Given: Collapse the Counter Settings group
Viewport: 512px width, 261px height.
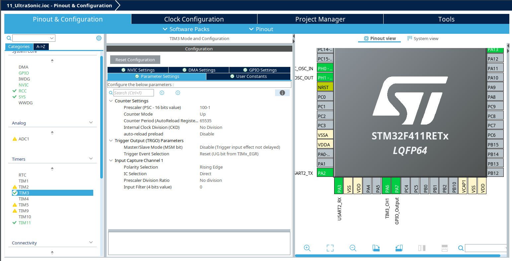Looking at the screenshot, I should (111, 101).
